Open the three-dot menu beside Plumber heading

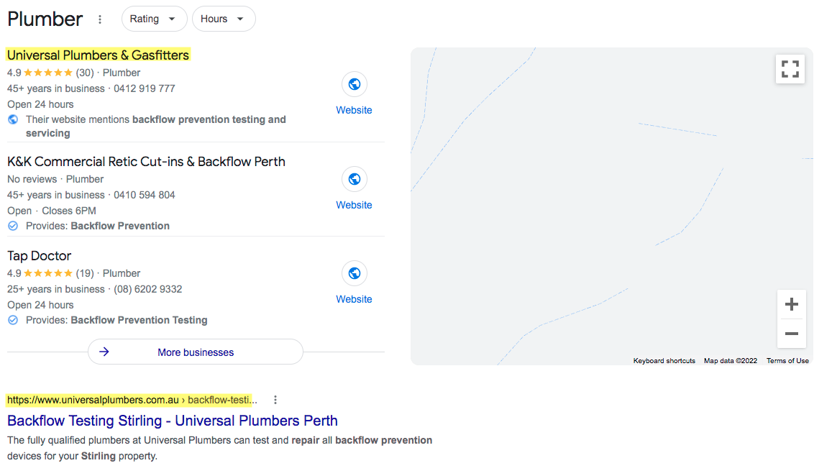[x=100, y=19]
